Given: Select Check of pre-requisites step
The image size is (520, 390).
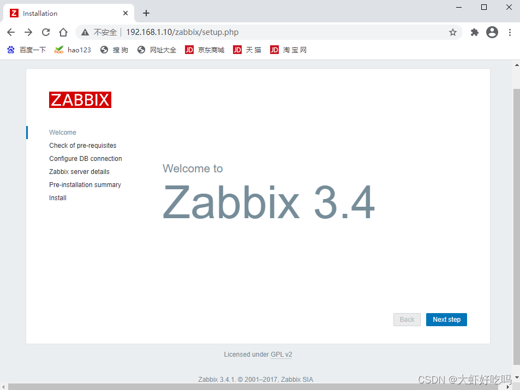Looking at the screenshot, I should tap(83, 146).
